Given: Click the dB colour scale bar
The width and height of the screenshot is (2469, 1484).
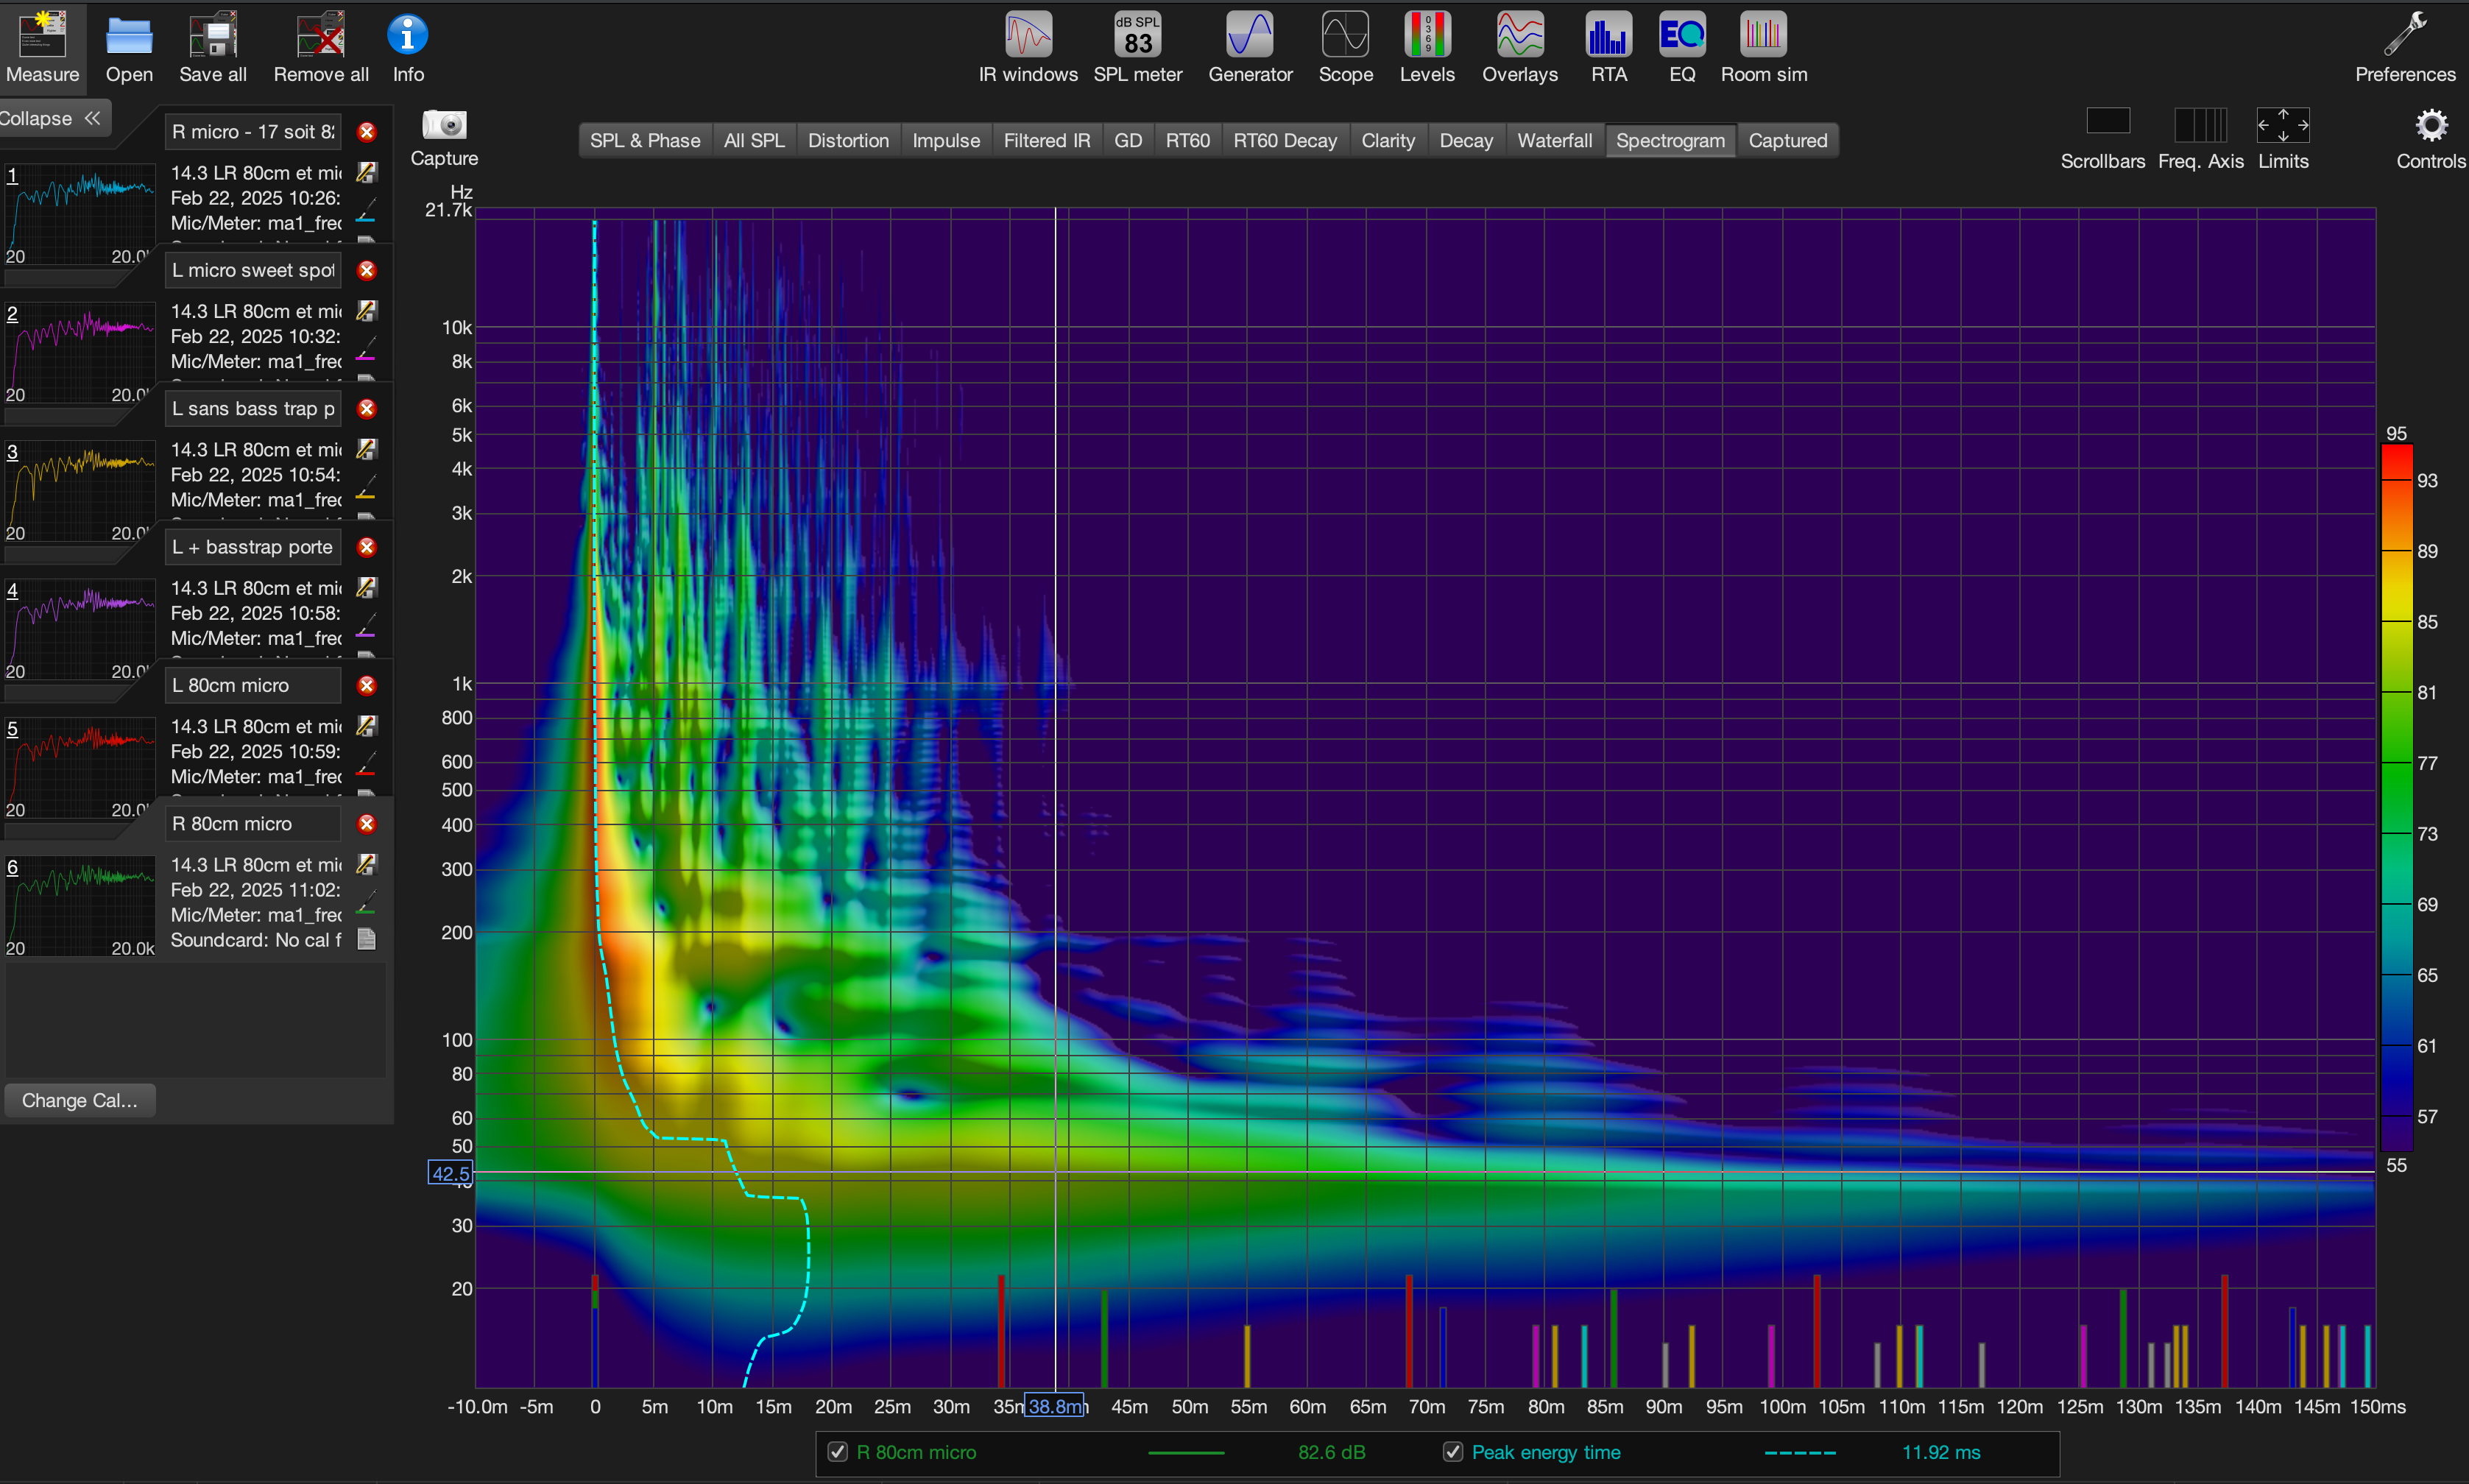Looking at the screenshot, I should point(2396,797).
